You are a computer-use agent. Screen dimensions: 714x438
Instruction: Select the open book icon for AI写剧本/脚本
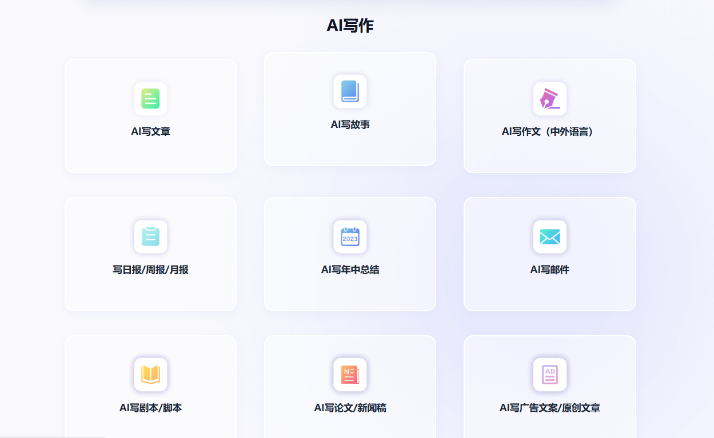(x=150, y=375)
